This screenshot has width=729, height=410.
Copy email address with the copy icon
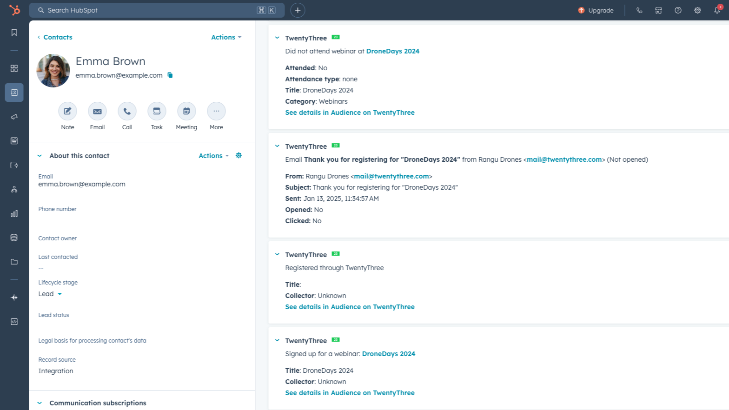(x=170, y=75)
